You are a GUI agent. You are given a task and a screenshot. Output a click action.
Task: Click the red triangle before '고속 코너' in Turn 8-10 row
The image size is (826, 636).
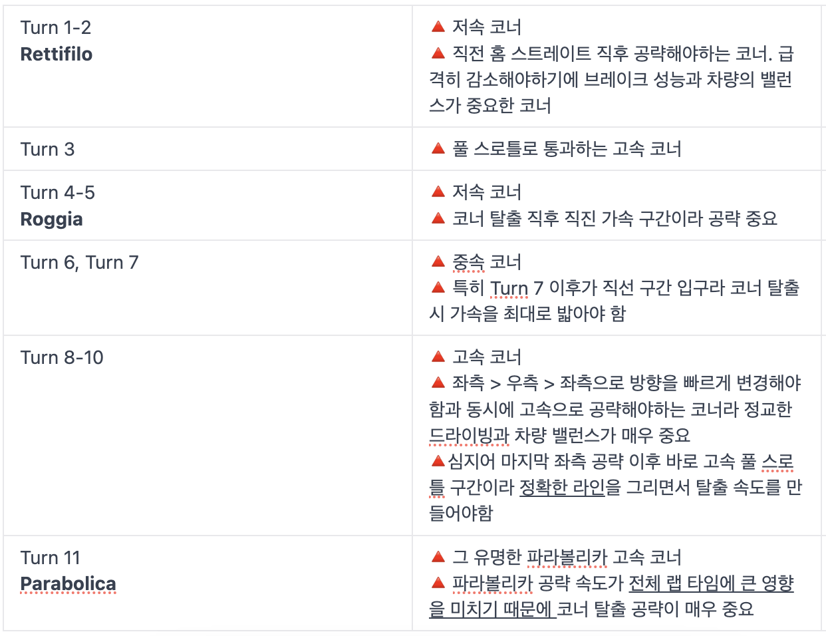[438, 357]
